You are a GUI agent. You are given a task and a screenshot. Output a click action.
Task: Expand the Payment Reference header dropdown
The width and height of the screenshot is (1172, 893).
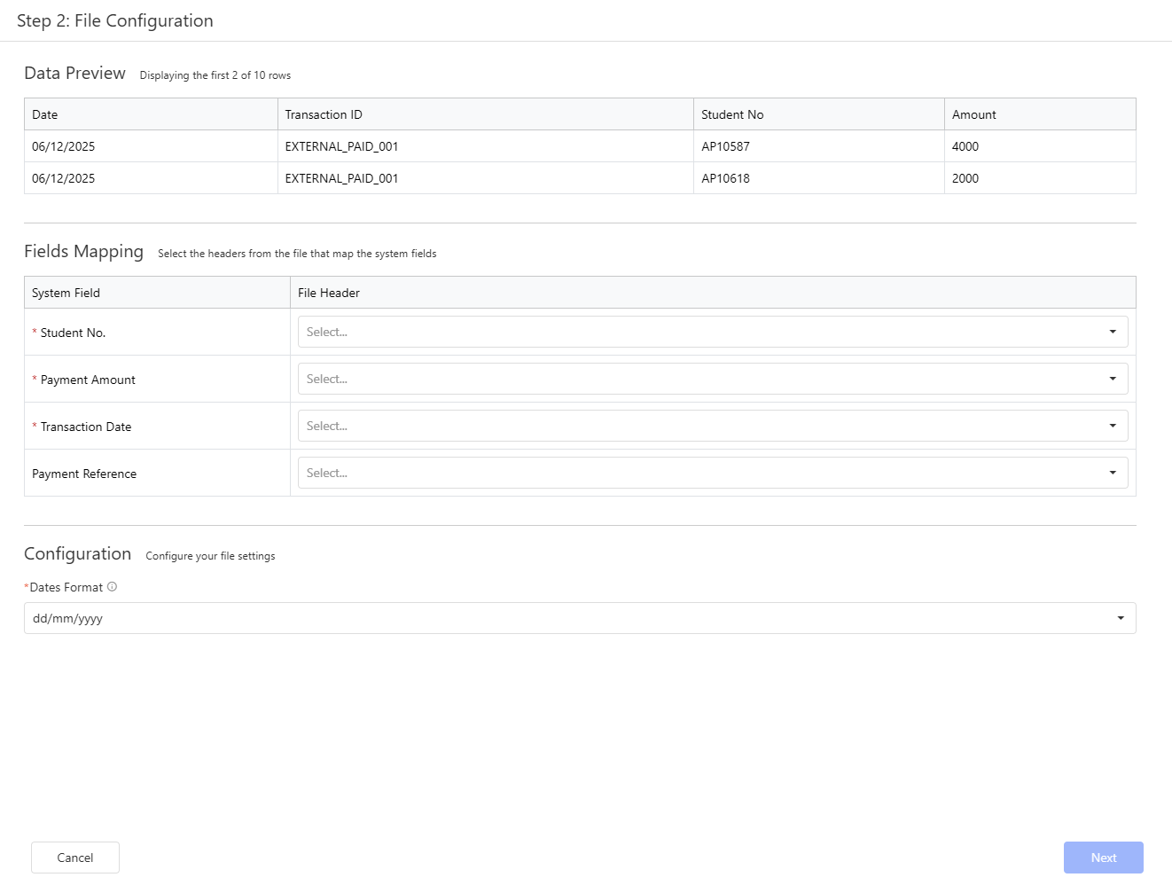click(x=712, y=473)
